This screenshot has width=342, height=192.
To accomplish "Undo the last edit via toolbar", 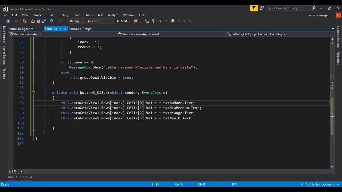I will coord(51,21).
